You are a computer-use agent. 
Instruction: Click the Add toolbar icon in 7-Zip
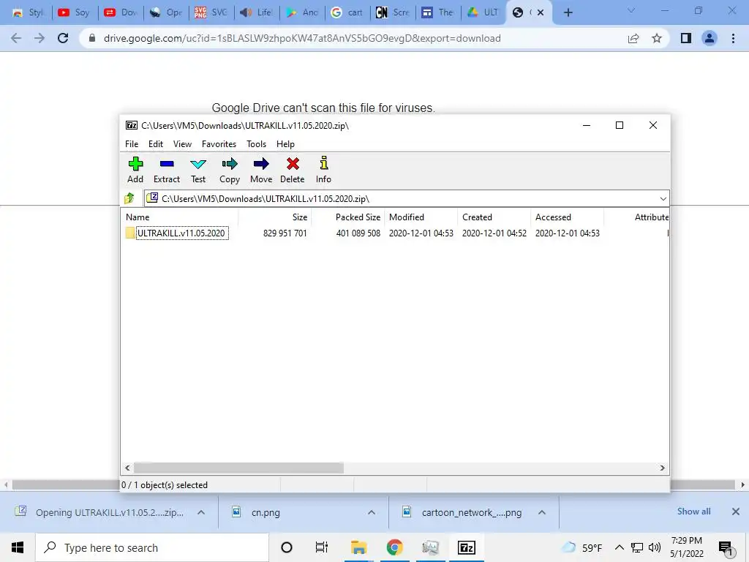click(x=135, y=165)
